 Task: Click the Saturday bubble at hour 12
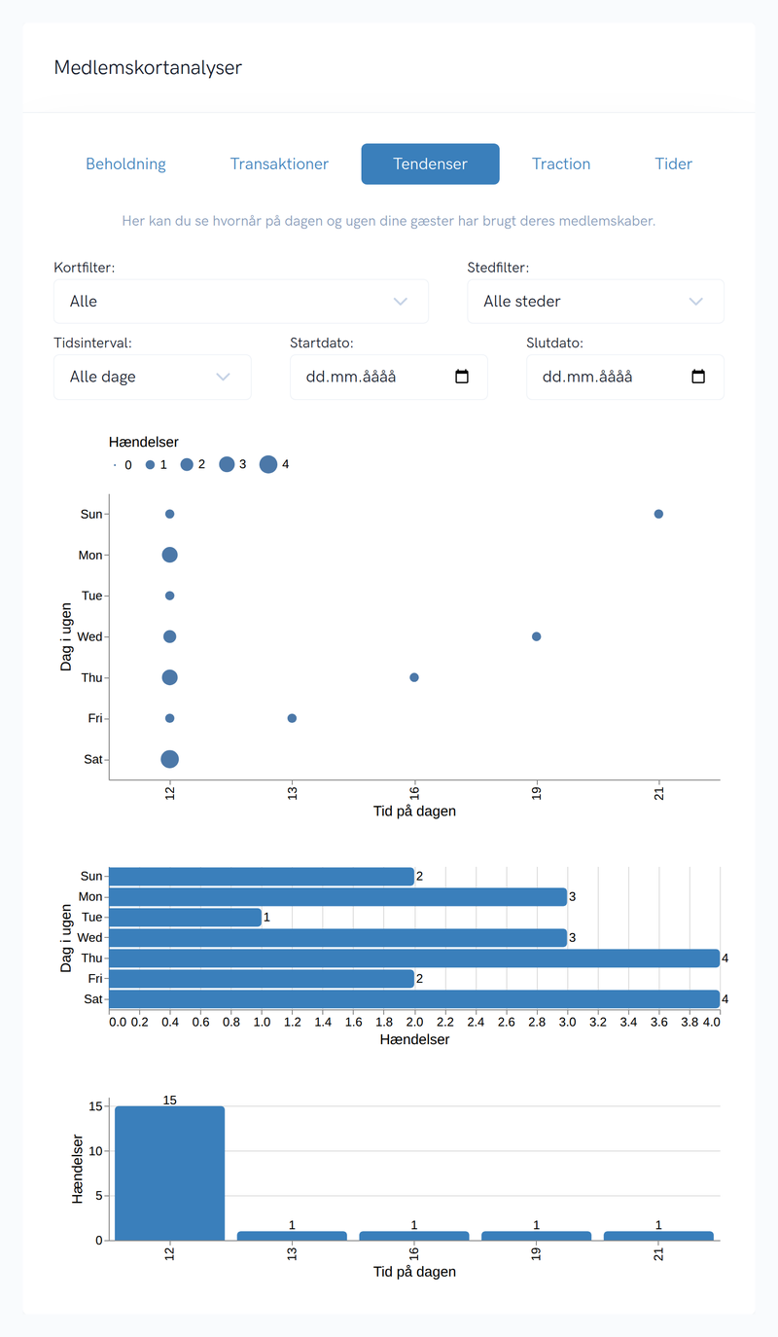169,759
